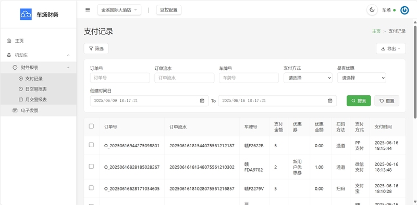Click order number O_20250616944275098801
The width and height of the screenshot is (417, 205).
132,146
